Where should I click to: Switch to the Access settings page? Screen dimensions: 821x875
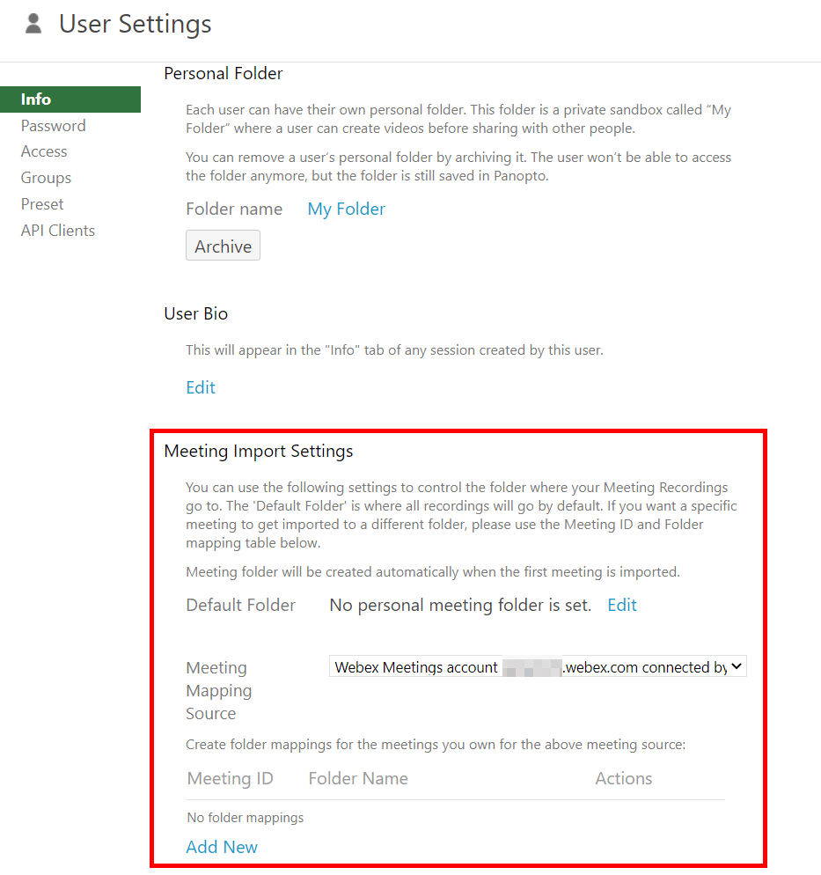click(x=44, y=151)
